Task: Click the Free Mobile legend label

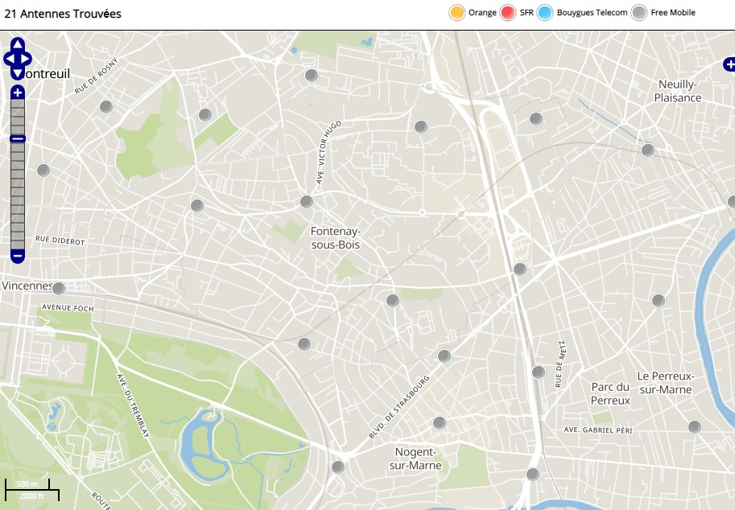Action: pyautogui.click(x=673, y=13)
